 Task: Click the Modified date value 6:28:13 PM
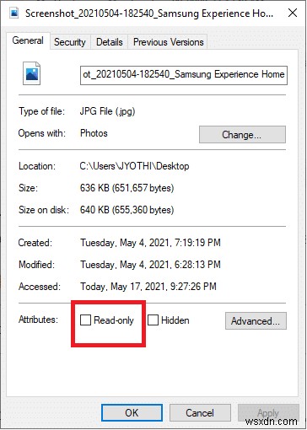pos(150,265)
